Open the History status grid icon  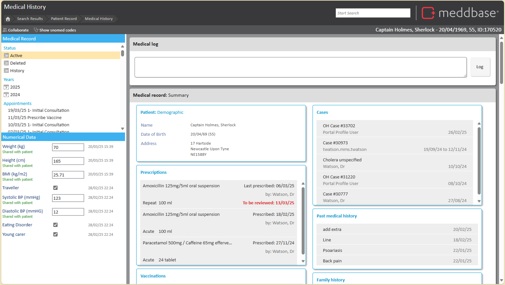(x=6, y=71)
